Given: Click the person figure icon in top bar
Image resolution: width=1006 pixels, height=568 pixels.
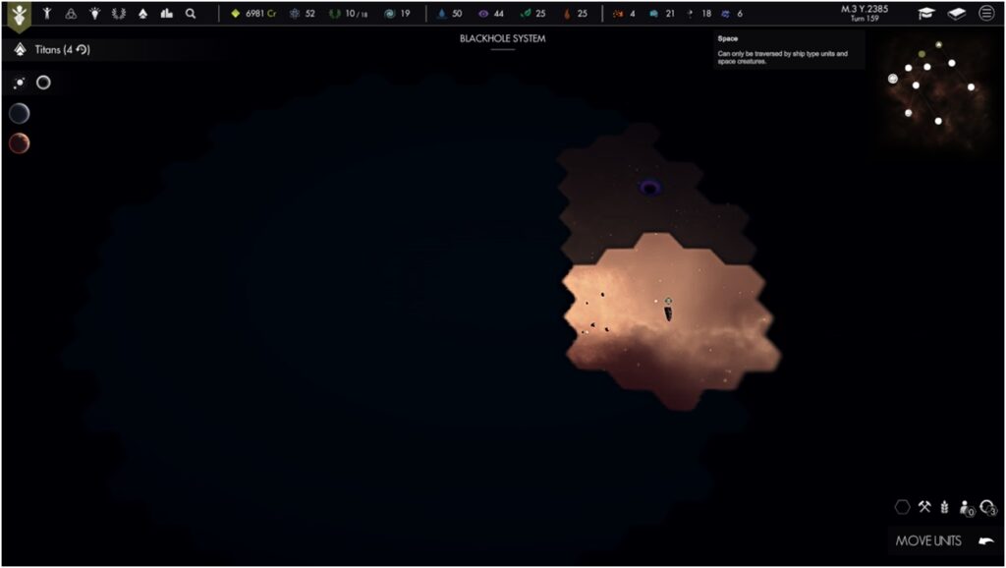Looking at the screenshot, I should tap(45, 14).
